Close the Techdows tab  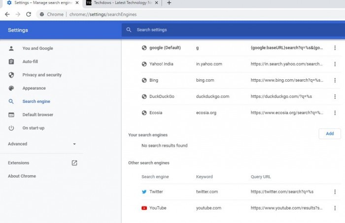tap(156, 3)
